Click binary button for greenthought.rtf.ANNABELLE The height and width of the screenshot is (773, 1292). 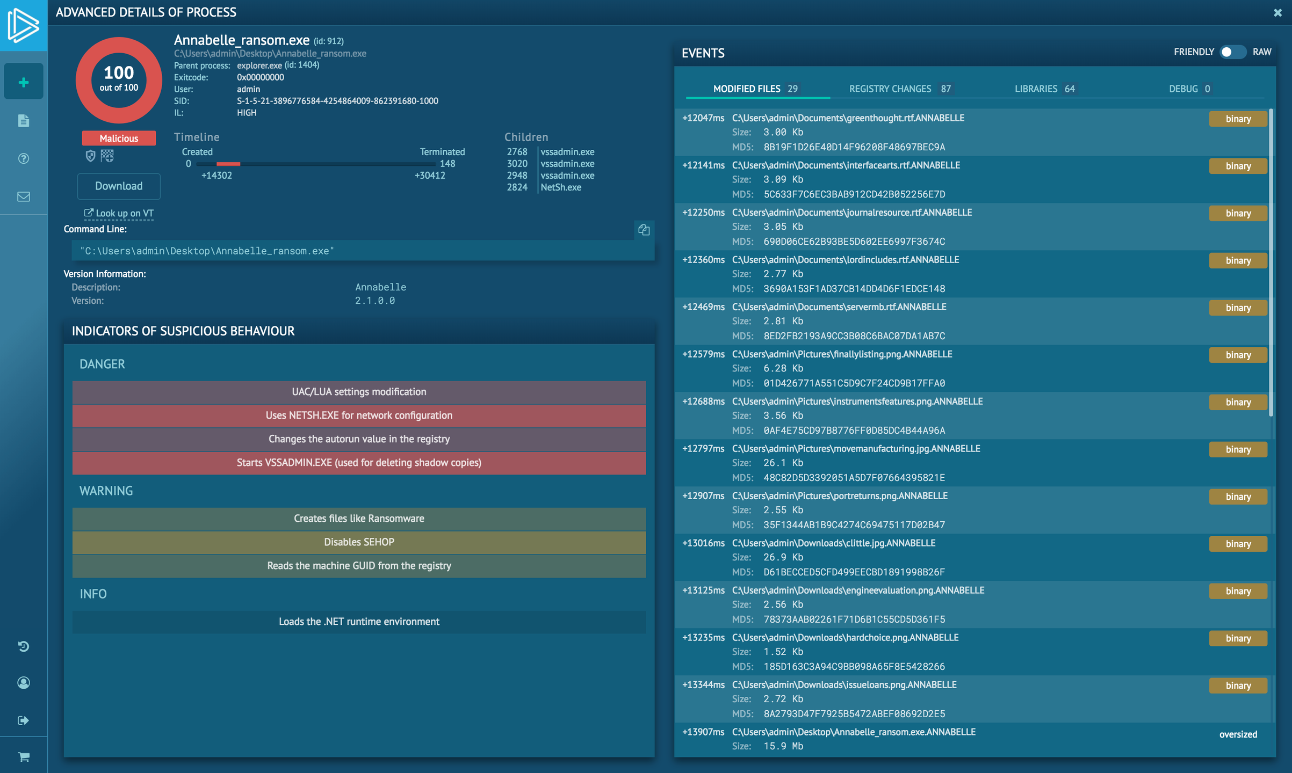[x=1237, y=119]
